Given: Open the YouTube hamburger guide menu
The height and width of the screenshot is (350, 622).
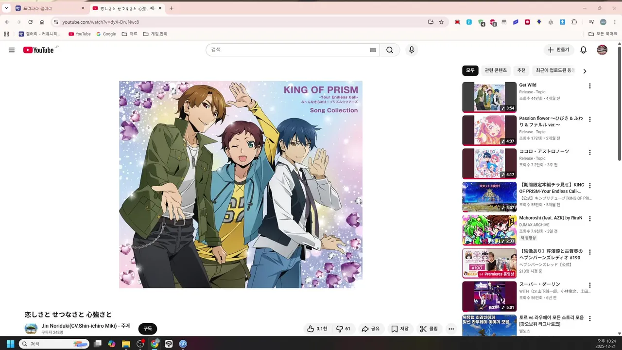Looking at the screenshot, I should pyautogui.click(x=12, y=50).
